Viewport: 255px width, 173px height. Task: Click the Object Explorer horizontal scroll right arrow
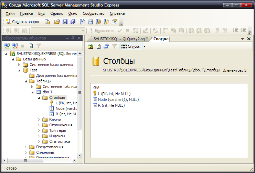(x=74, y=161)
